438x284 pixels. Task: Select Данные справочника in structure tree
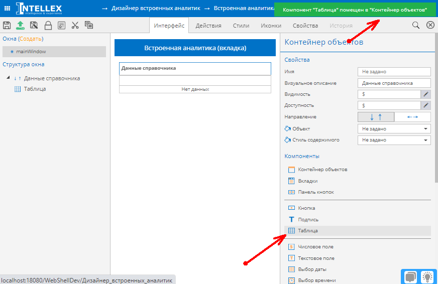(52, 78)
